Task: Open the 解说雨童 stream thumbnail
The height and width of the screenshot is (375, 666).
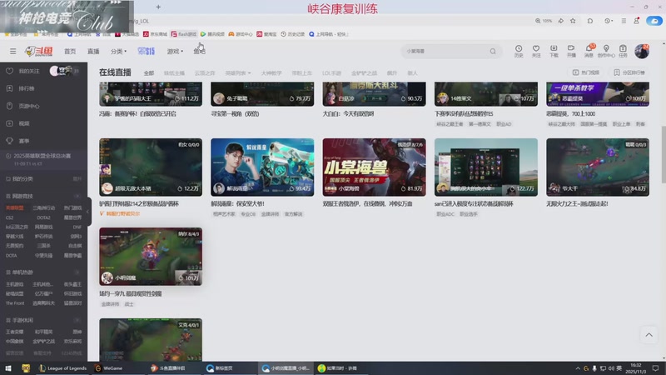Action: (x=262, y=167)
